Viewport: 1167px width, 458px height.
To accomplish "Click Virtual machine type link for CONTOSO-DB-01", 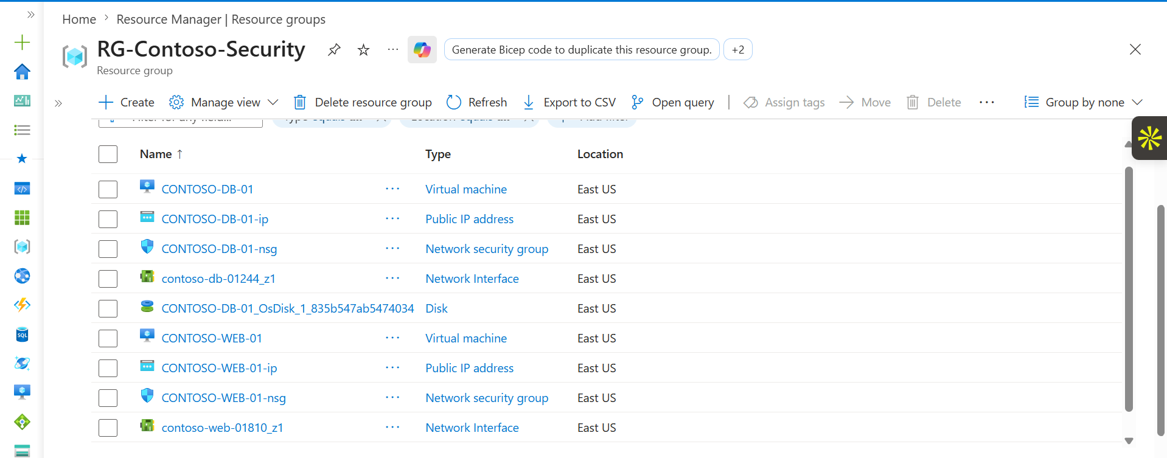I will point(466,189).
